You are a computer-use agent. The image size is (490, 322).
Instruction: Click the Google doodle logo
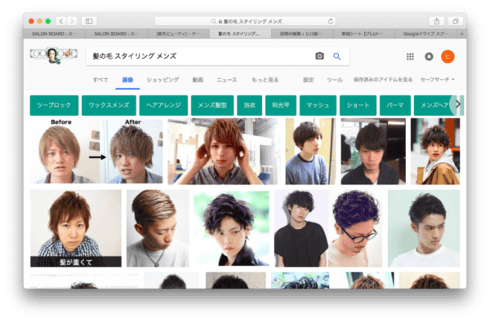[x=54, y=55]
